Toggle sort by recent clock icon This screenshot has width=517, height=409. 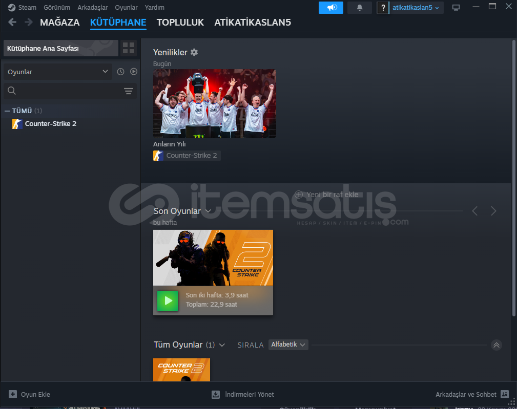click(121, 72)
